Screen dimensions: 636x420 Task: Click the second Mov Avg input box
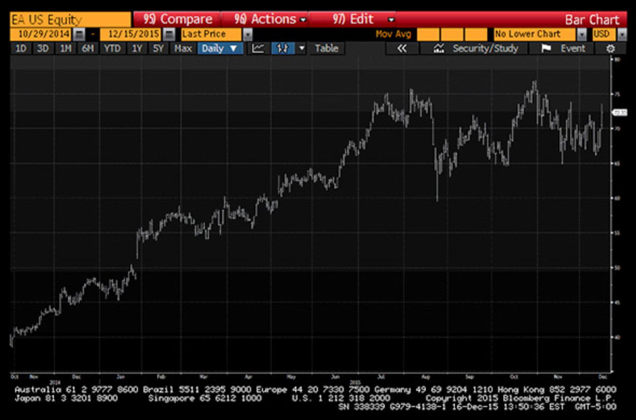(x=452, y=34)
